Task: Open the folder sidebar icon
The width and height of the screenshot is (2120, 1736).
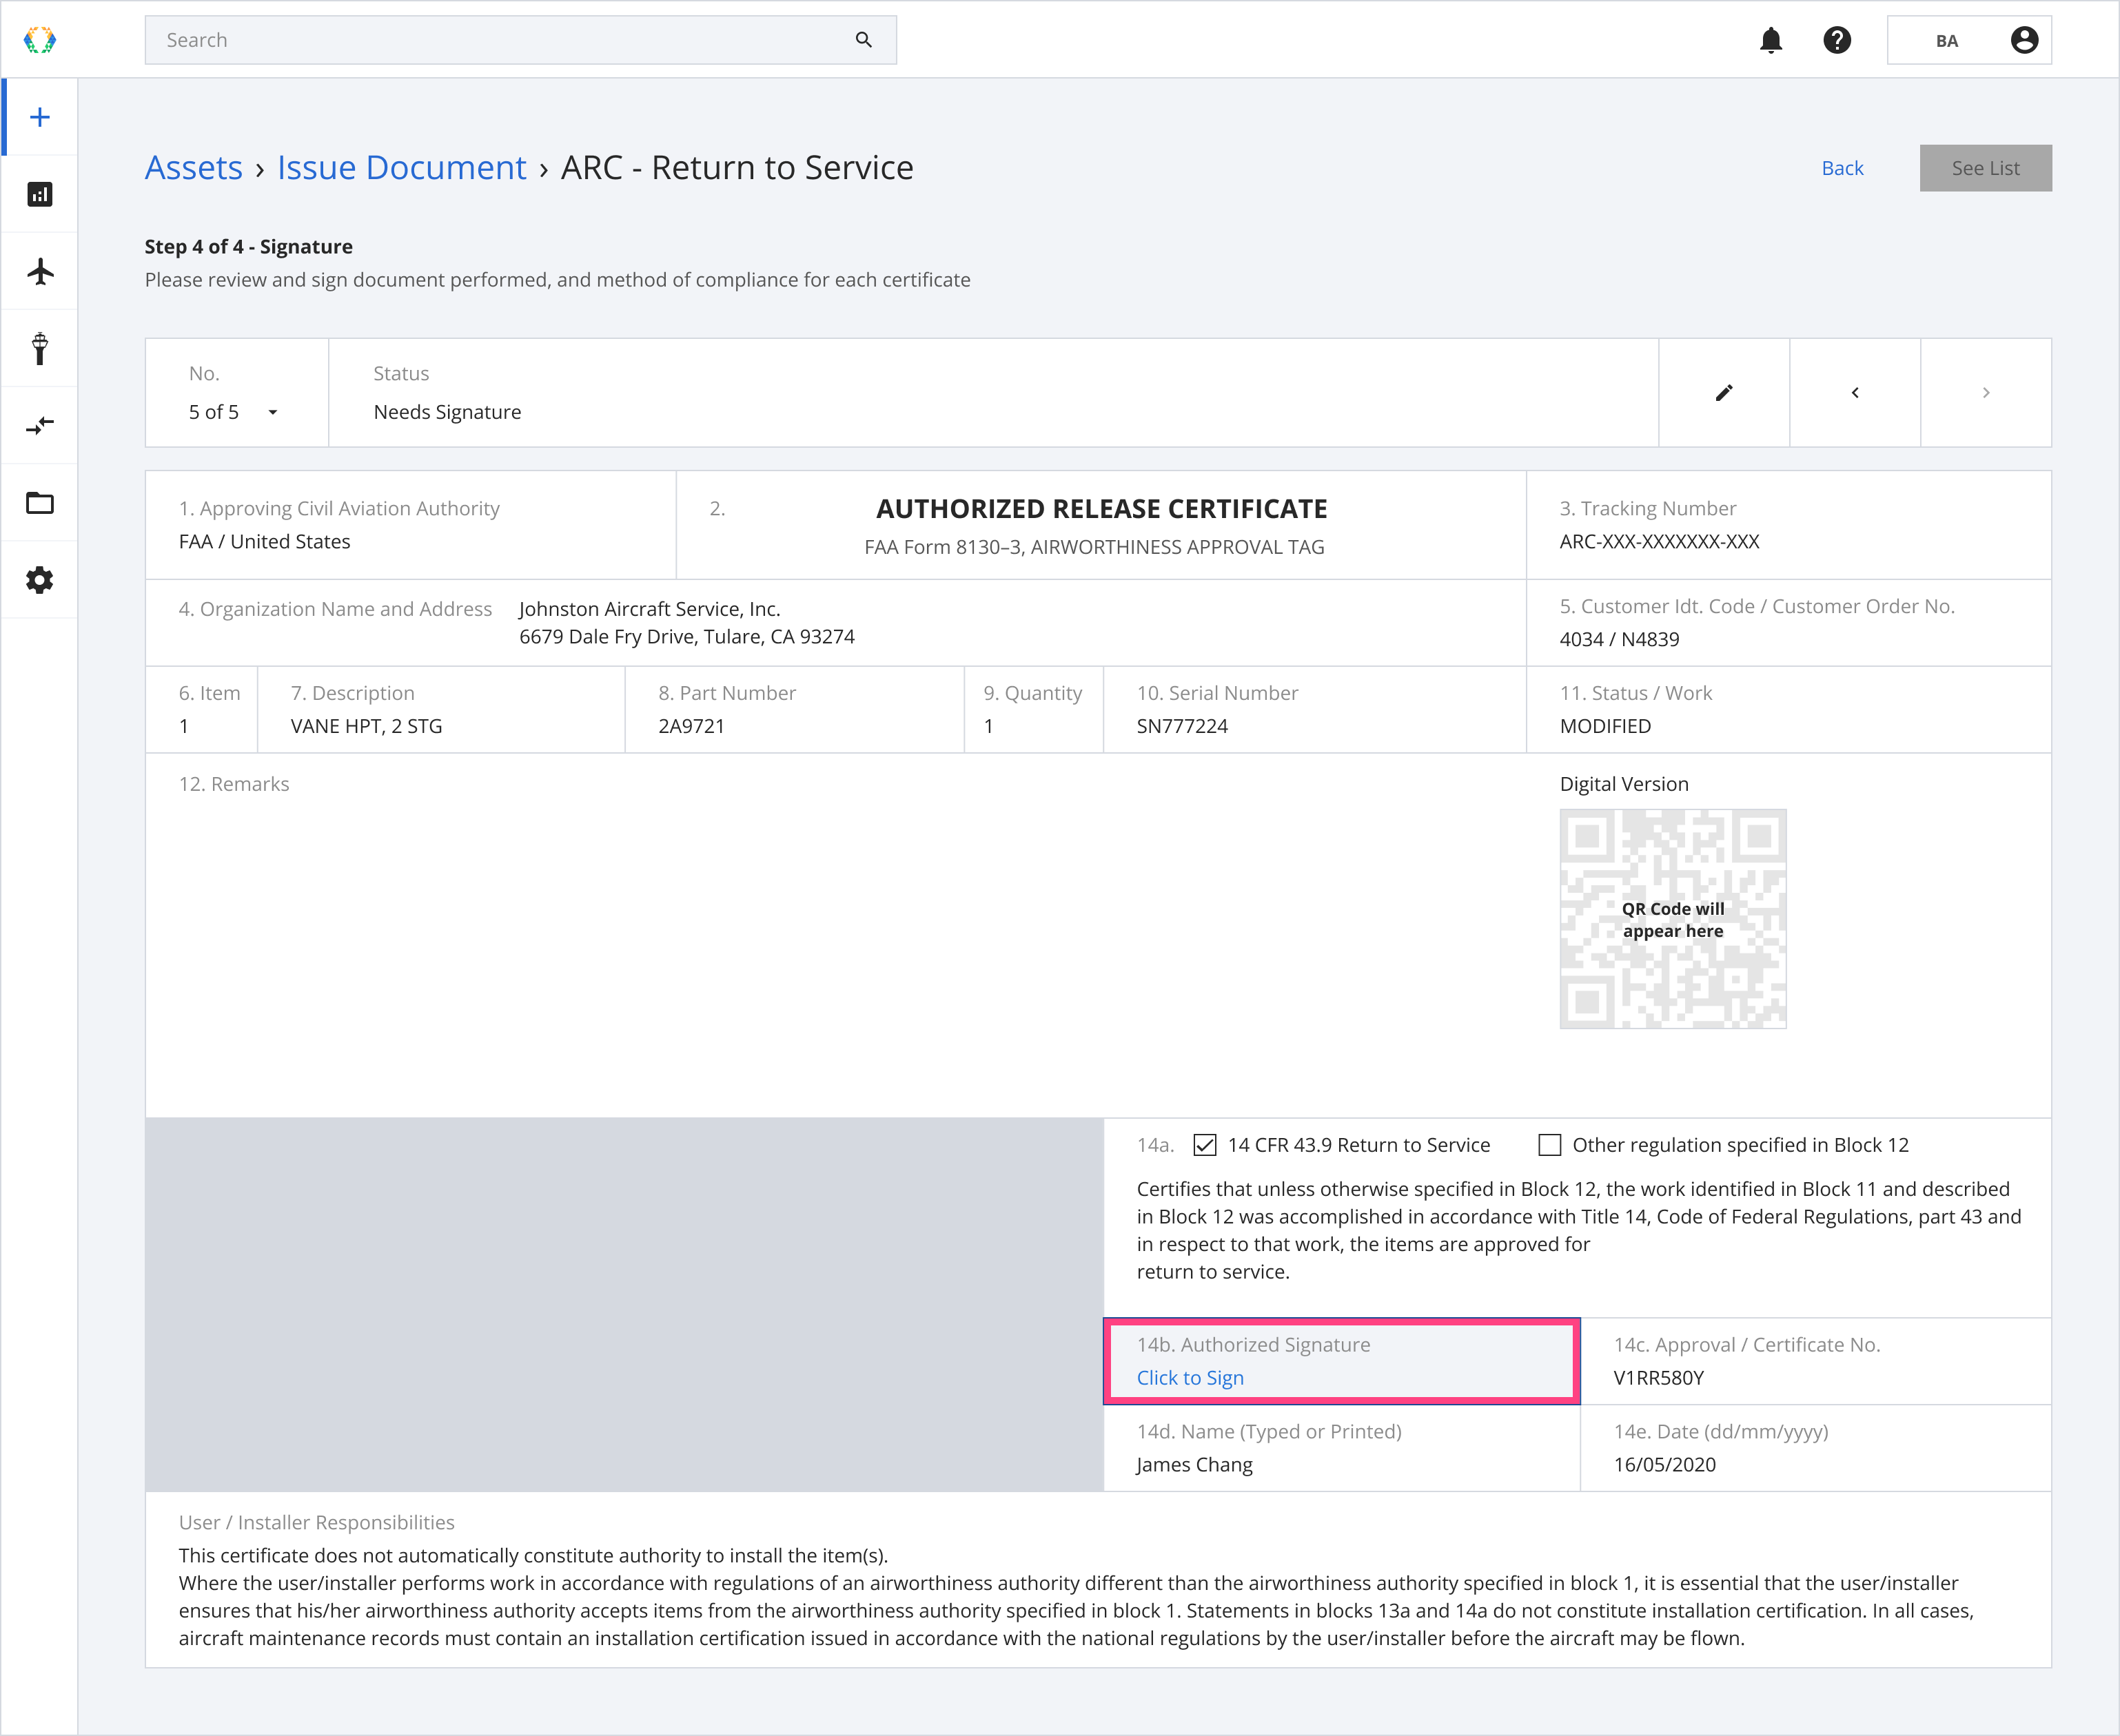Action: click(40, 503)
